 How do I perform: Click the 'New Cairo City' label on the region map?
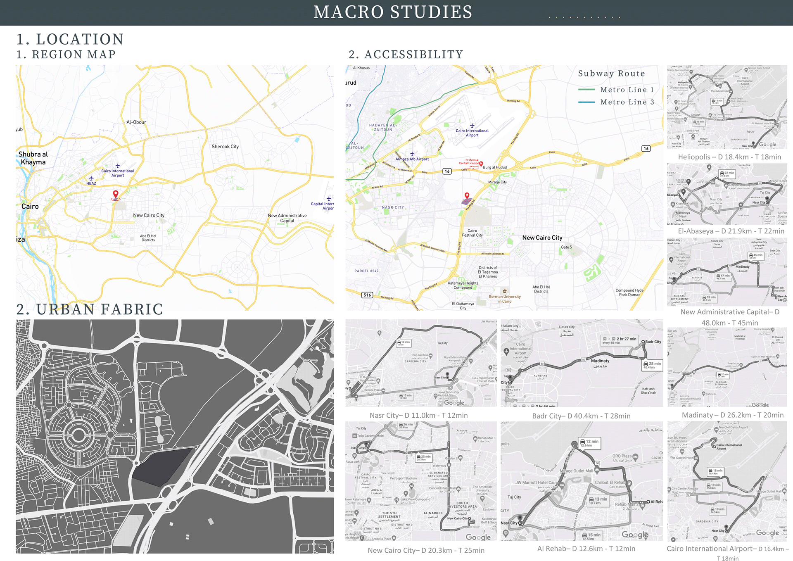pyautogui.click(x=149, y=215)
